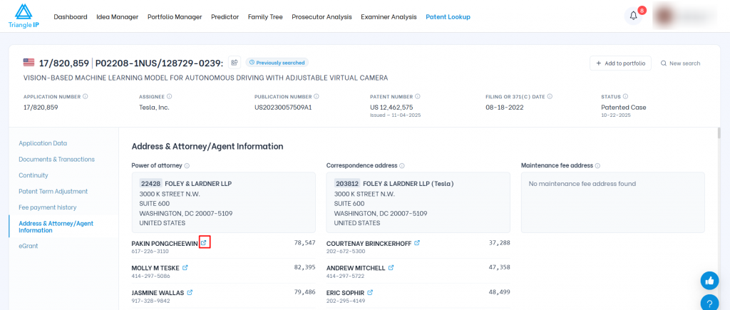
Task: Click Add to portfolio button
Action: coord(620,63)
